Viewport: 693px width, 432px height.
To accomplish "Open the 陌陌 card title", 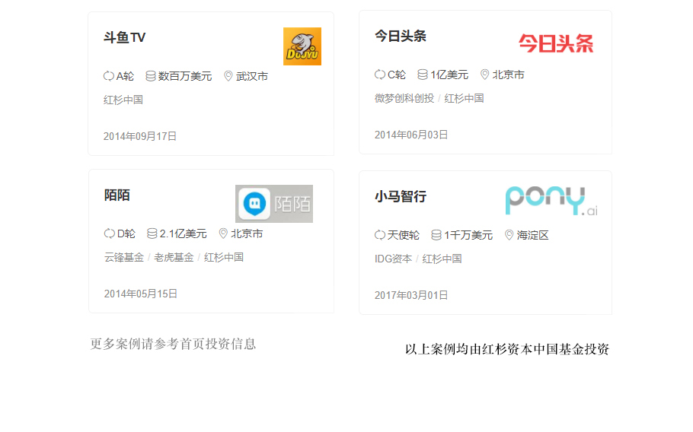I will point(117,195).
